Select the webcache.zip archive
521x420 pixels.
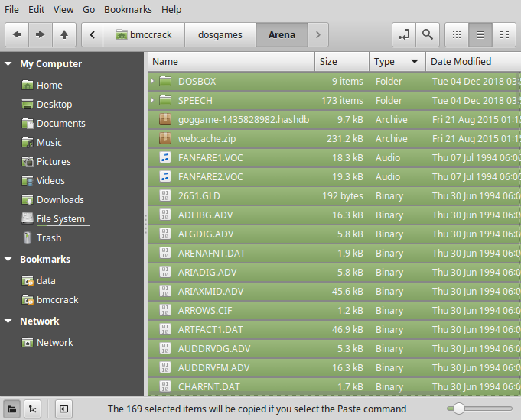334,139
